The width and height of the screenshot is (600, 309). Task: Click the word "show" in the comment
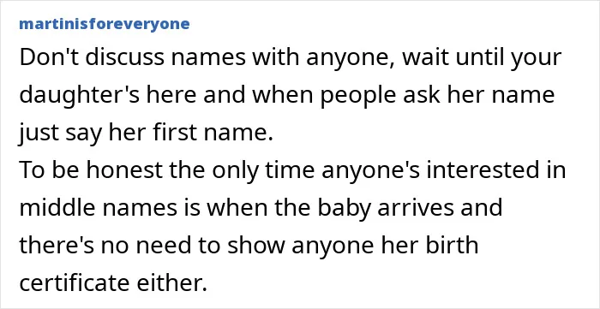pyautogui.click(x=256, y=245)
